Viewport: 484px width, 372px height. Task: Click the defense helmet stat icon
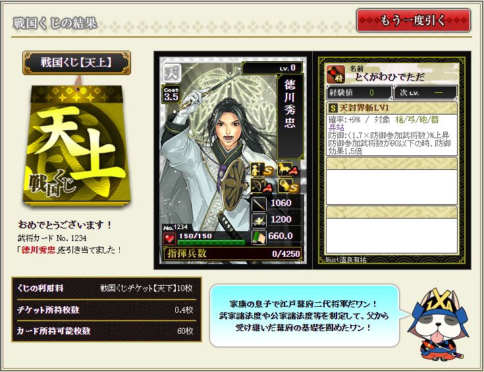(259, 221)
